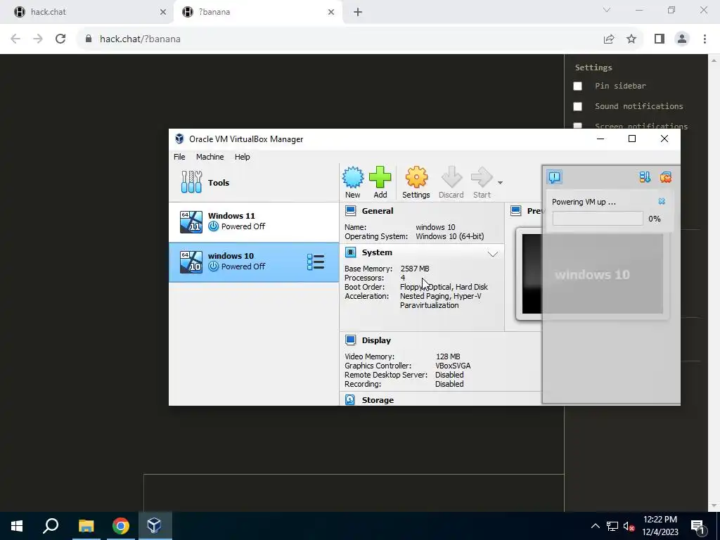The height and width of the screenshot is (540, 720).
Task: Open the Windows Start menu
Action: pos(17,526)
